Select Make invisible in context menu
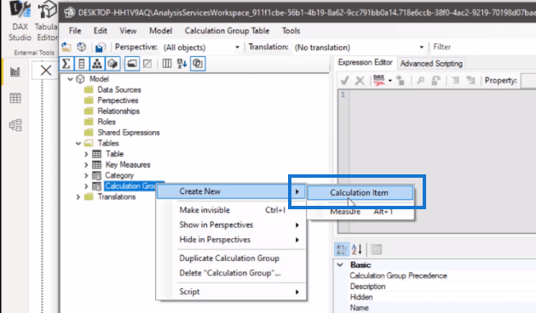 click(231, 210)
